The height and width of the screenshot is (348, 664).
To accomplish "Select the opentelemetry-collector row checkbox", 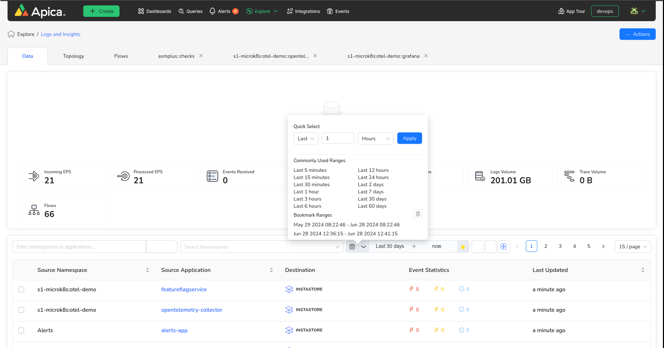I will coord(21,310).
